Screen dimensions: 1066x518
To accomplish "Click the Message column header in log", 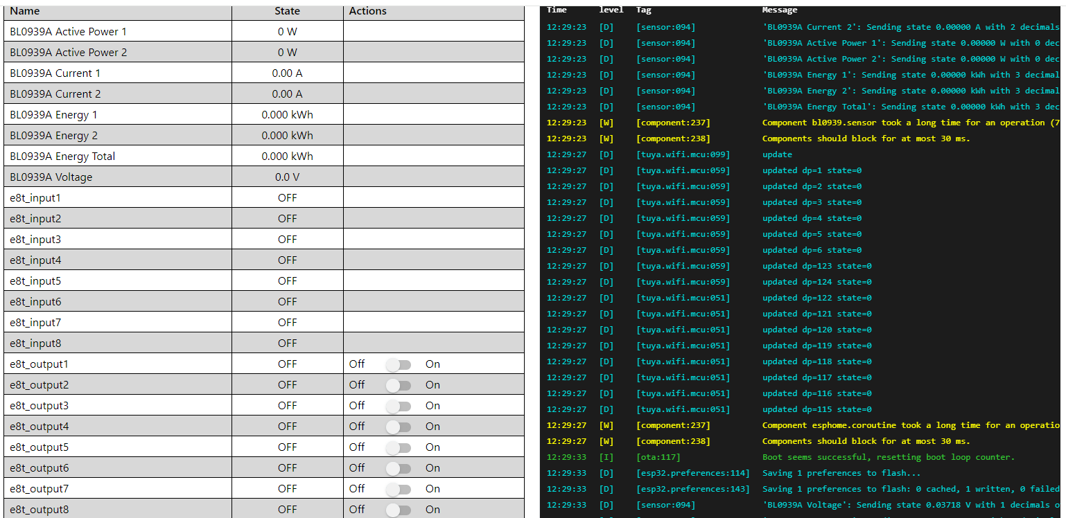I will [779, 10].
